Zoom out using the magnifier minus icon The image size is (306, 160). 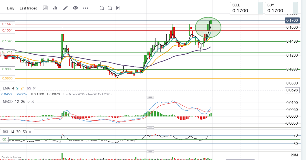click(102, 8)
